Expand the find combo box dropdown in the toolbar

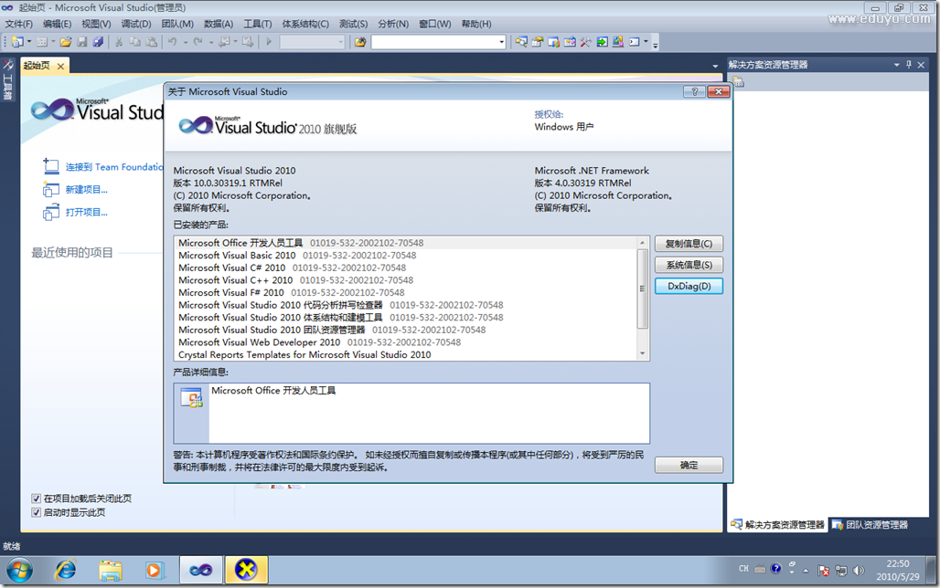tap(501, 42)
